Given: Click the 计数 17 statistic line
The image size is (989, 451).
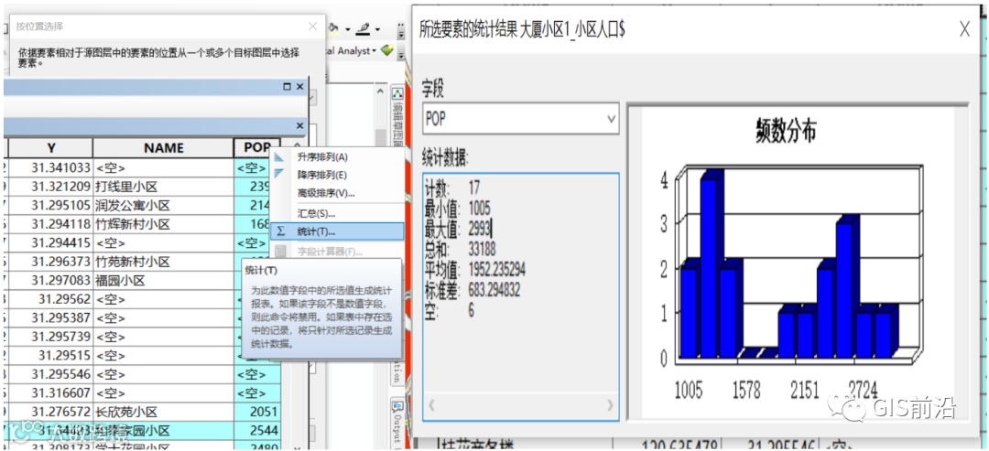Looking at the screenshot, I should 453,188.
